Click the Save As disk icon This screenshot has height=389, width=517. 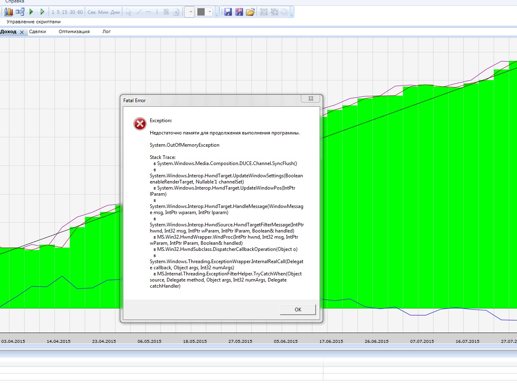pos(239,12)
